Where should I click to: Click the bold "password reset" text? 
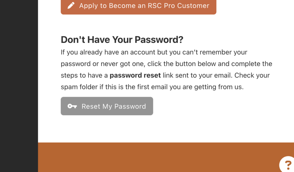(x=135, y=75)
